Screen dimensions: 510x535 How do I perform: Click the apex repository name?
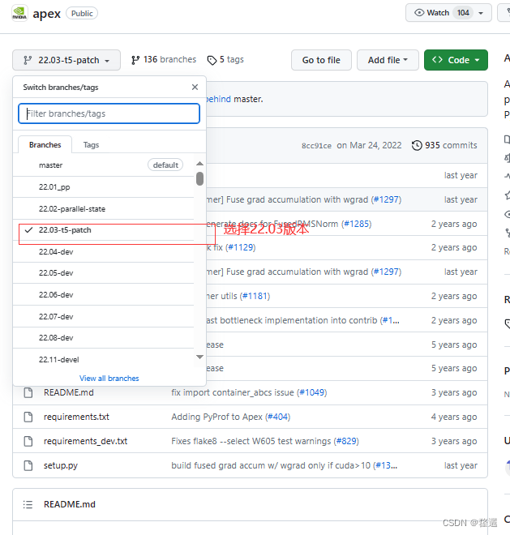(46, 14)
